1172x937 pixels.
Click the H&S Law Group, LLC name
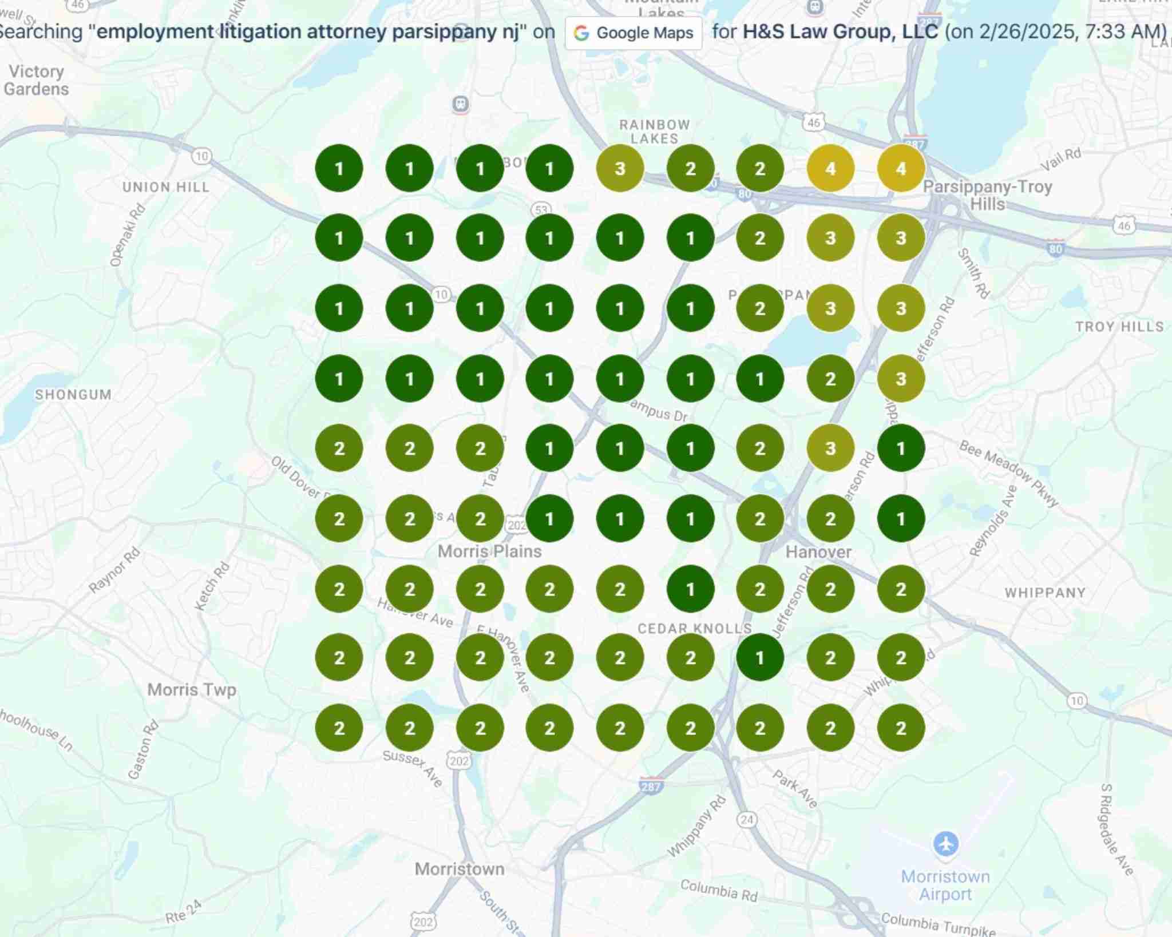click(841, 31)
